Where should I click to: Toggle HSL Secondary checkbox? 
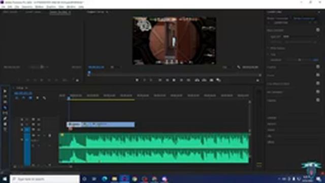click(318, 91)
